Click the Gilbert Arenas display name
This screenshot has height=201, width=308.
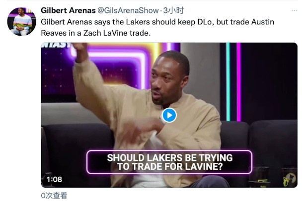pyautogui.click(x=68, y=10)
